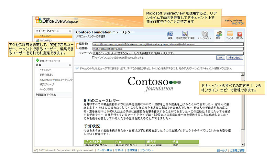This screenshot has height=162, width=275.
Task: Open the Version (バージョン) dropdown
Action: pyautogui.click(x=205, y=35)
